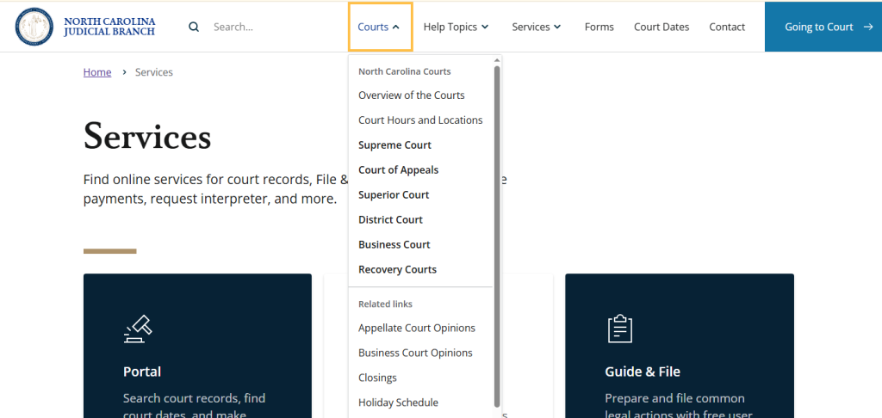Go to Home via breadcrumb link
This screenshot has height=418, width=882.
coord(97,72)
